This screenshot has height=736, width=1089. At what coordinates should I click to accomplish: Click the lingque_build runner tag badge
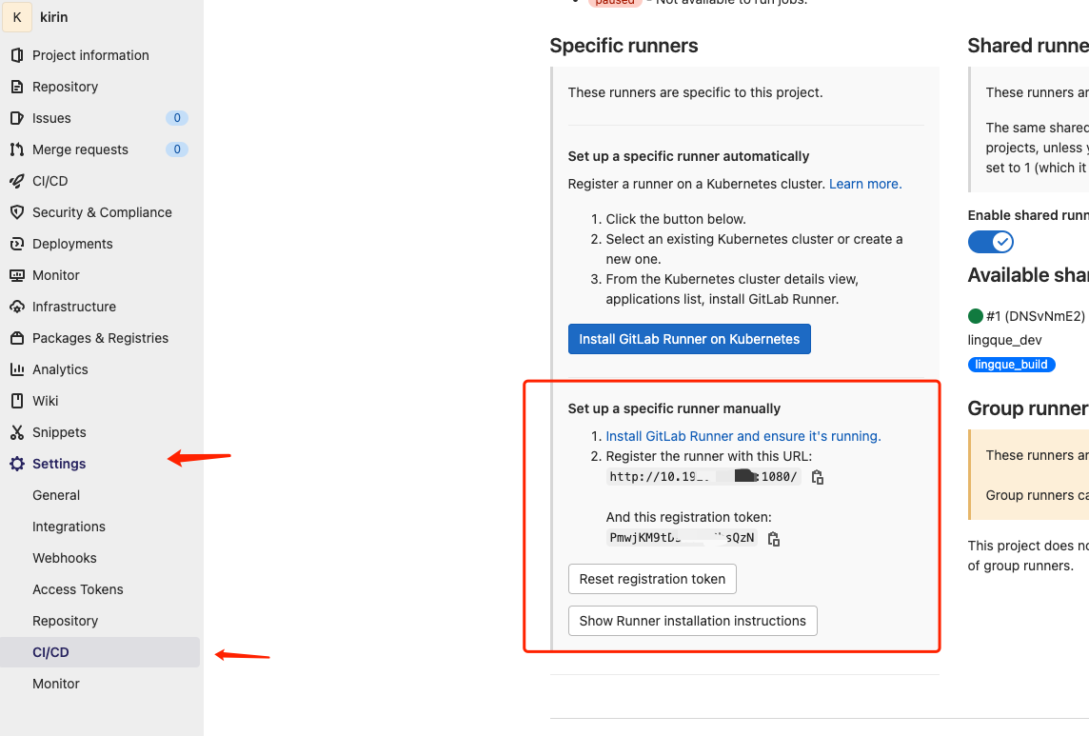1011,364
